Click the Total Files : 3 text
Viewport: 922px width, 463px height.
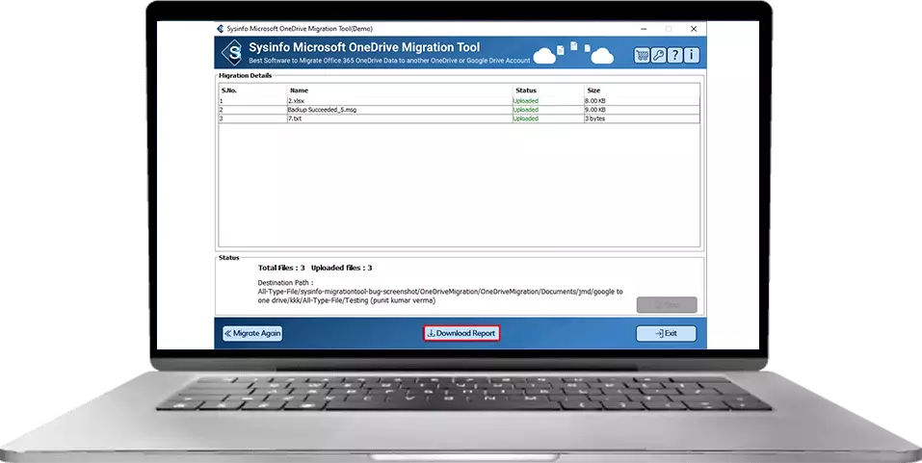click(281, 268)
